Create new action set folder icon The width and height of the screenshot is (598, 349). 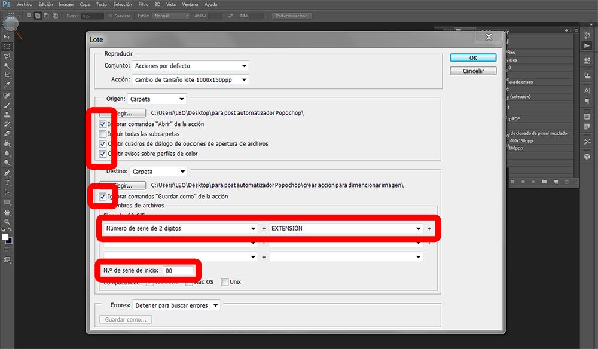click(x=544, y=182)
